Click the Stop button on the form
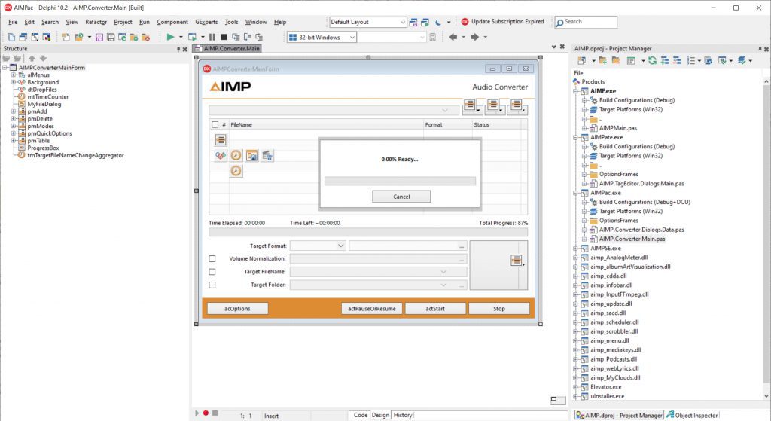Screen dimensions: 771x421 [x=499, y=308]
